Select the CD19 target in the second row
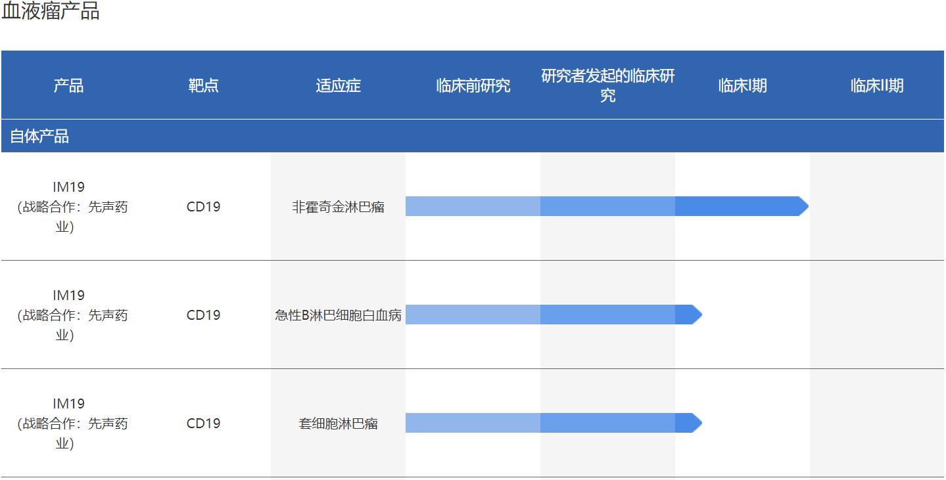 click(x=202, y=315)
